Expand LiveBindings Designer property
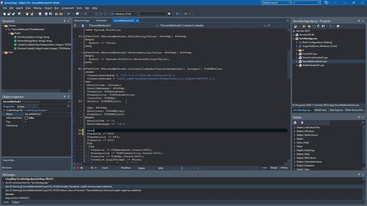 [4, 110]
